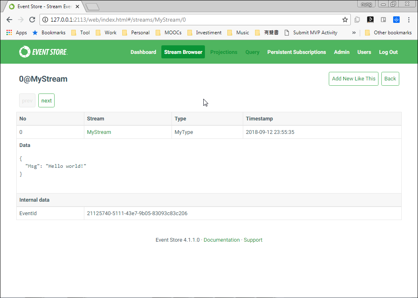Click the timestamp 2018-09-12 23:55:35
This screenshot has width=418, height=298.
[x=270, y=132]
